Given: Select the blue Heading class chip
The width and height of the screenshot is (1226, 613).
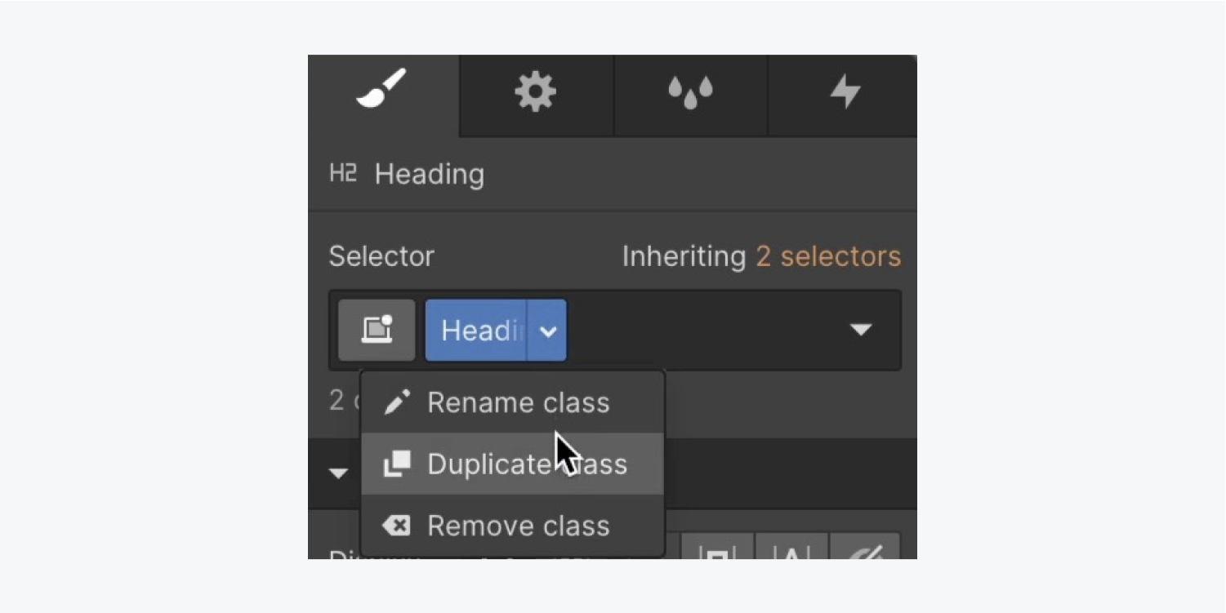Looking at the screenshot, I should coord(476,331).
